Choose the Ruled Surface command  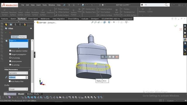tap(62, 15)
